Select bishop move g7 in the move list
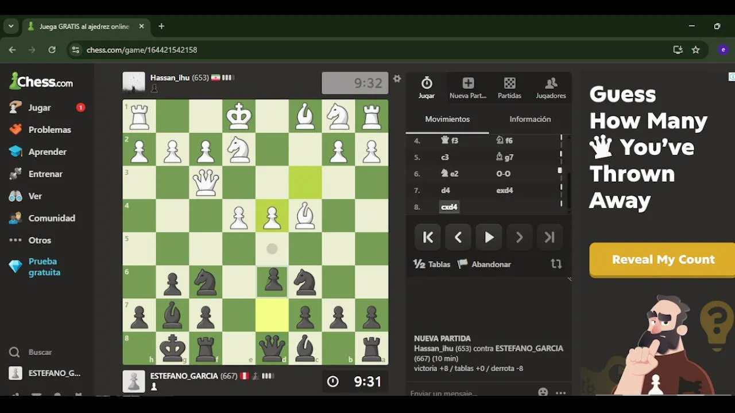Viewport: 735px width, 413px height. click(x=505, y=157)
